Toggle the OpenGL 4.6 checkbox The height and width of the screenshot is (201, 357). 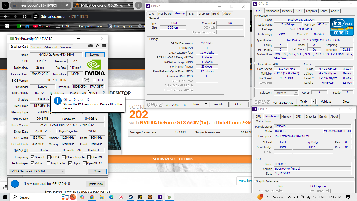click(x=85, y=163)
